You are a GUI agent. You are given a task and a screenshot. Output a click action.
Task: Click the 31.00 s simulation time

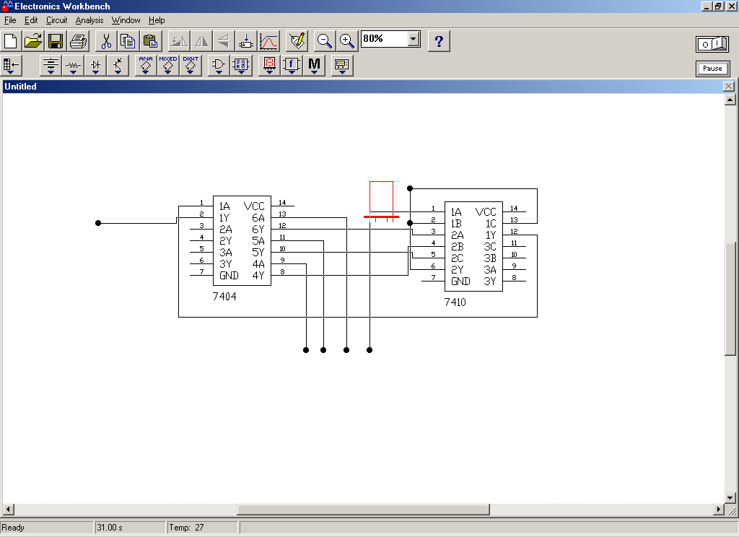click(x=110, y=528)
